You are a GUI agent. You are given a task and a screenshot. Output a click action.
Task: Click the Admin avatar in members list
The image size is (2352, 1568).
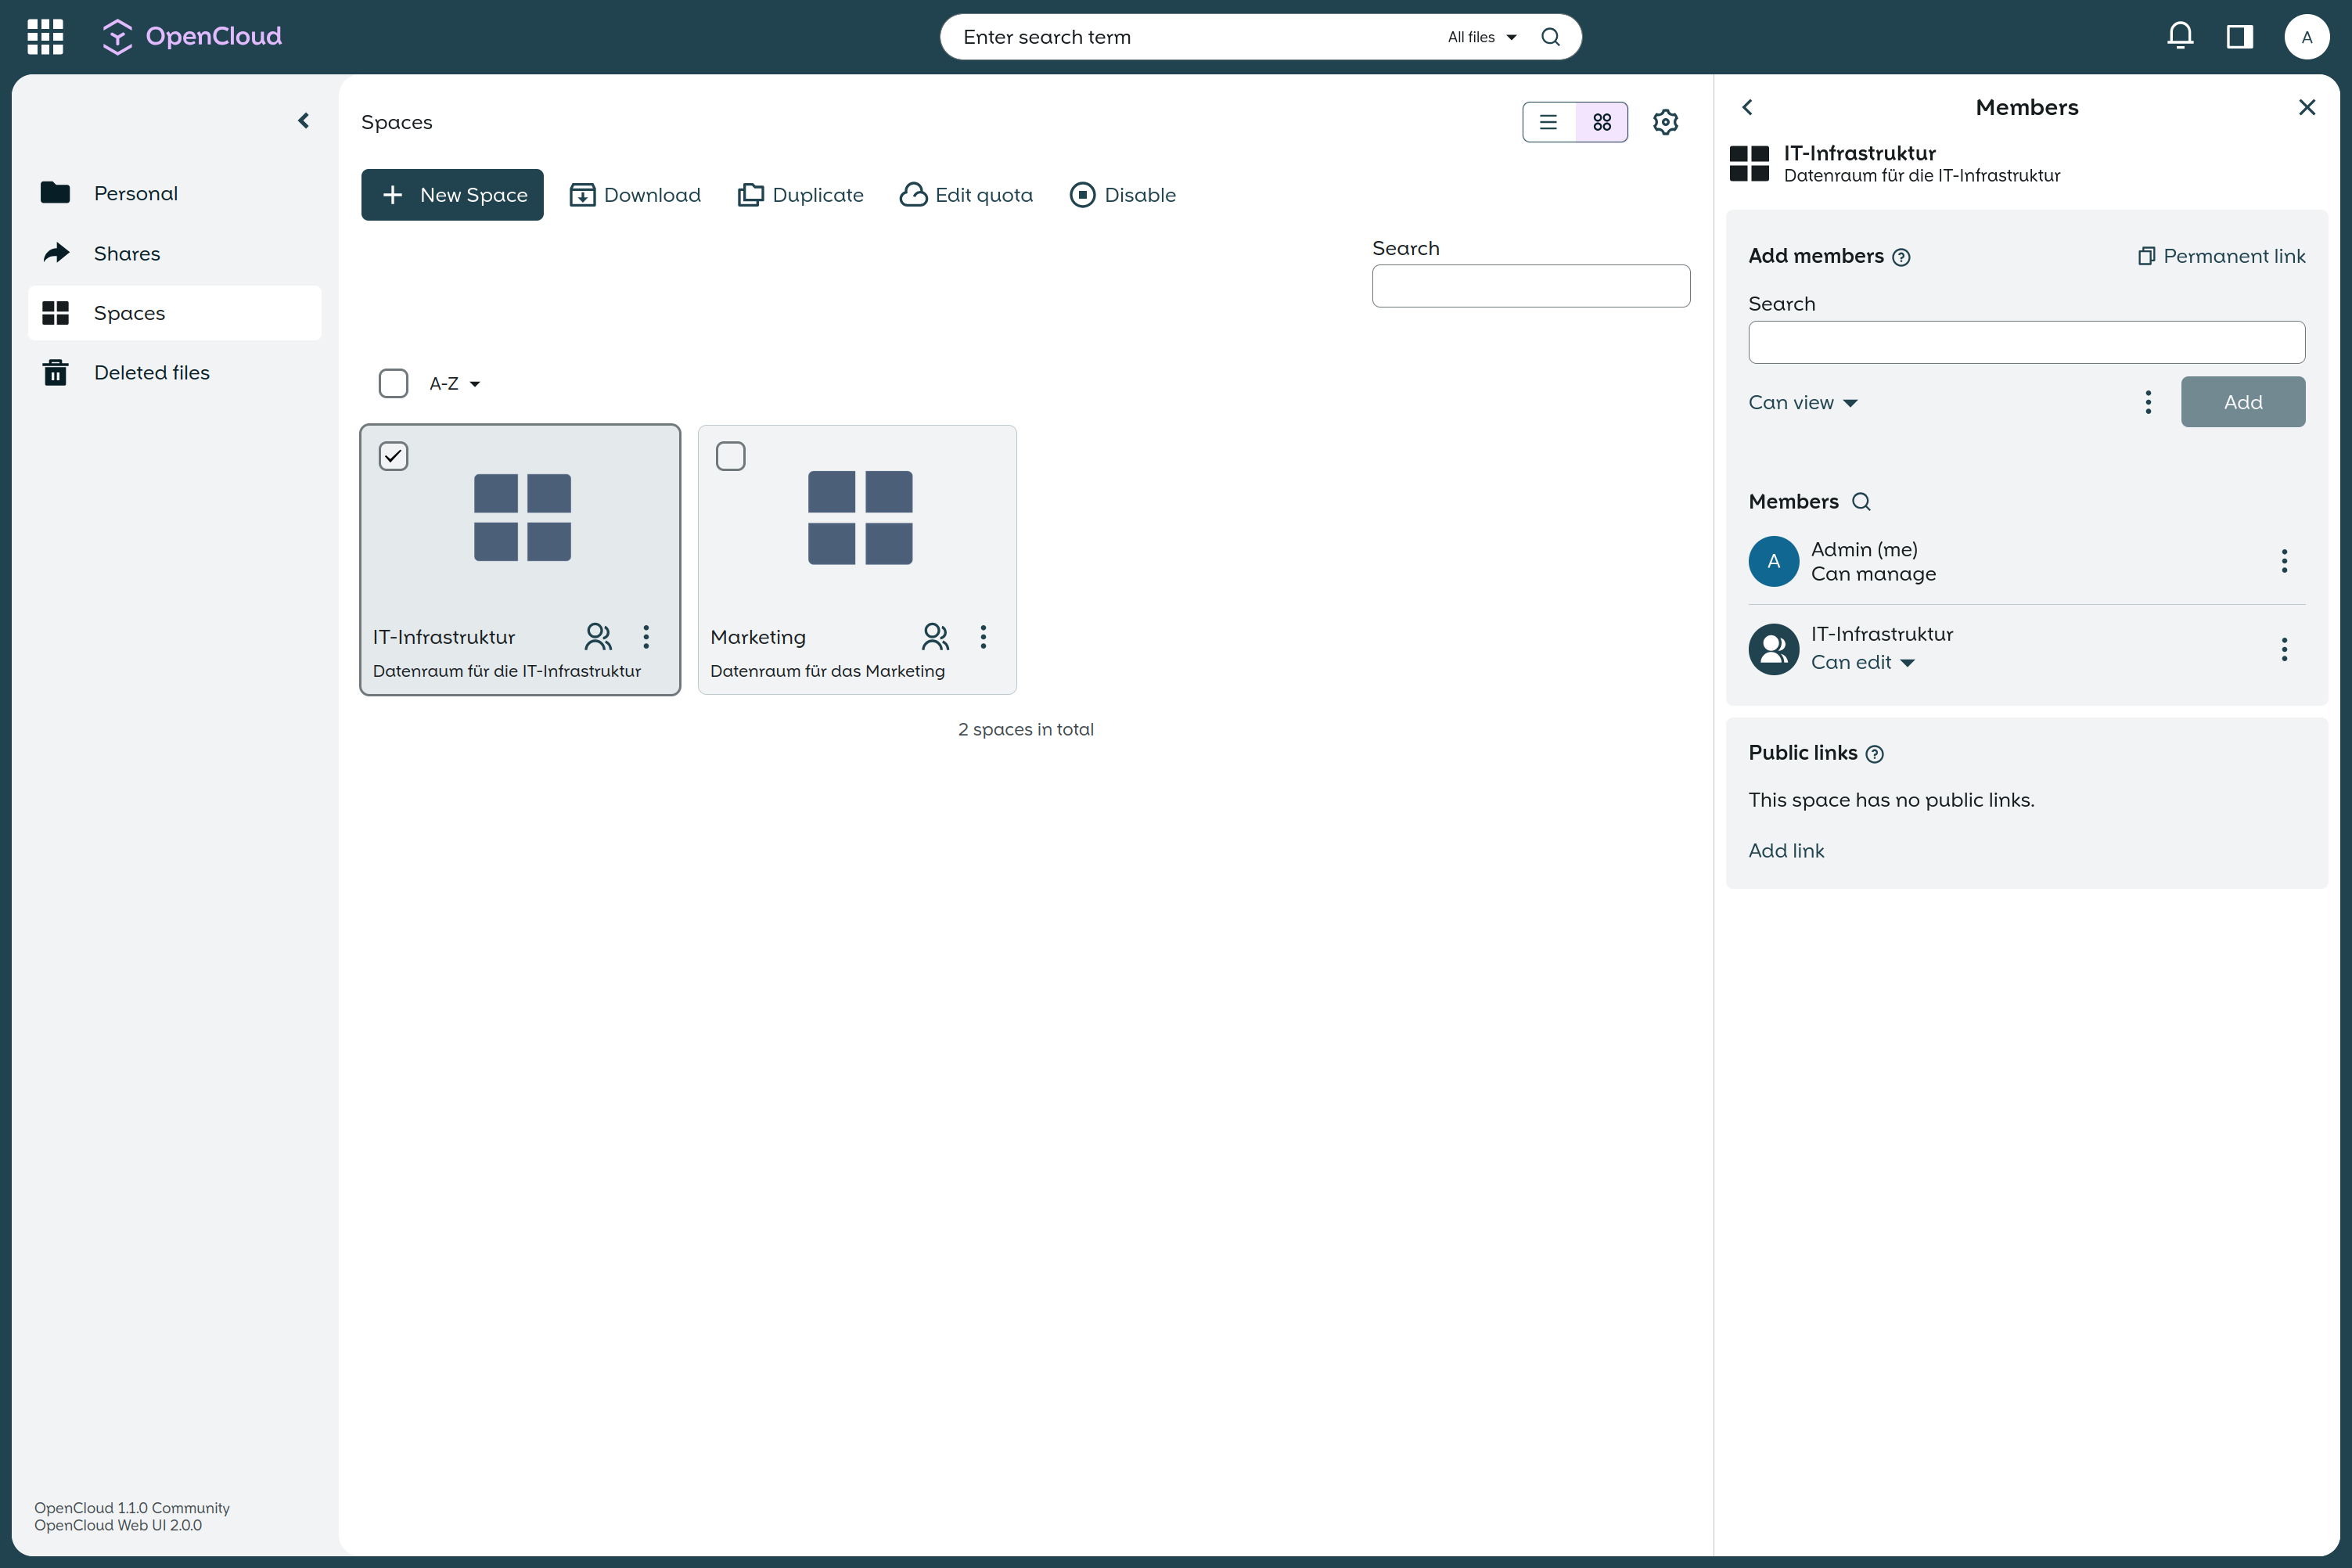coord(1774,561)
